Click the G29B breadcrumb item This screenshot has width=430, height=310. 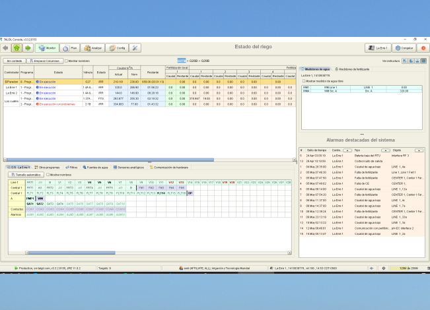[x=205, y=61]
